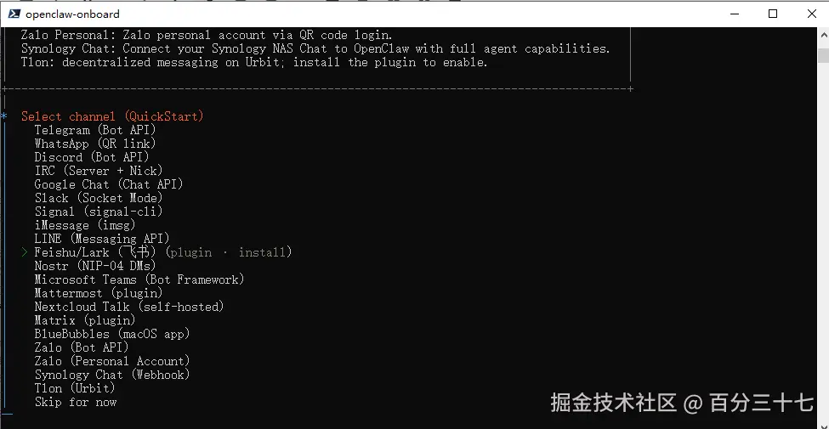The width and height of the screenshot is (829, 429).
Task: Select Slack (Socket Mode) entry
Action: click(x=98, y=198)
